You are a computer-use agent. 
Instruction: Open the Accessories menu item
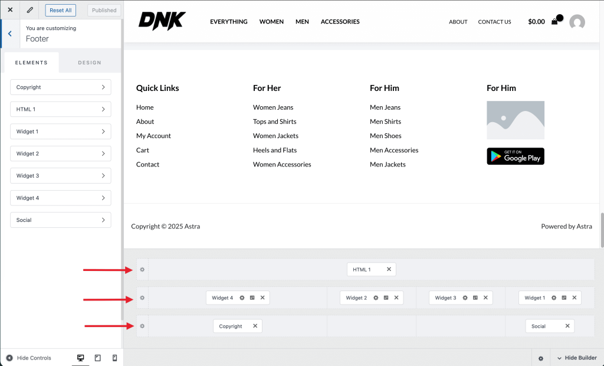(340, 22)
